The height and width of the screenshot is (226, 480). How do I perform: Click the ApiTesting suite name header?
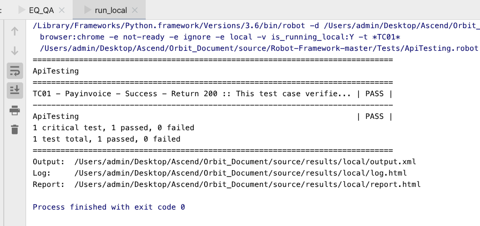tap(55, 71)
